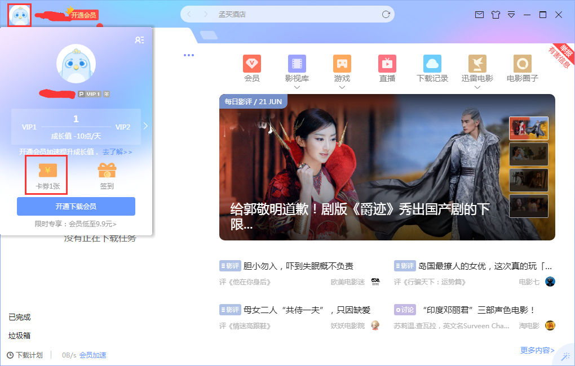Open the 已完成 download list

click(19, 317)
